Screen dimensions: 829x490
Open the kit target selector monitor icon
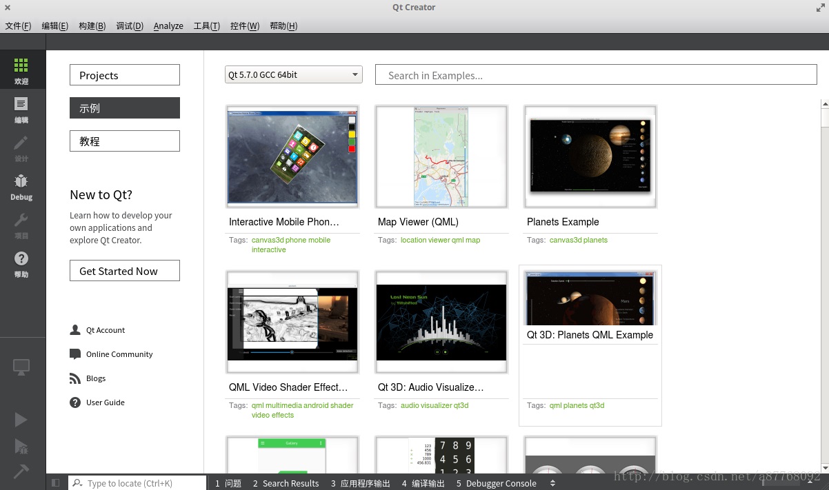point(21,367)
